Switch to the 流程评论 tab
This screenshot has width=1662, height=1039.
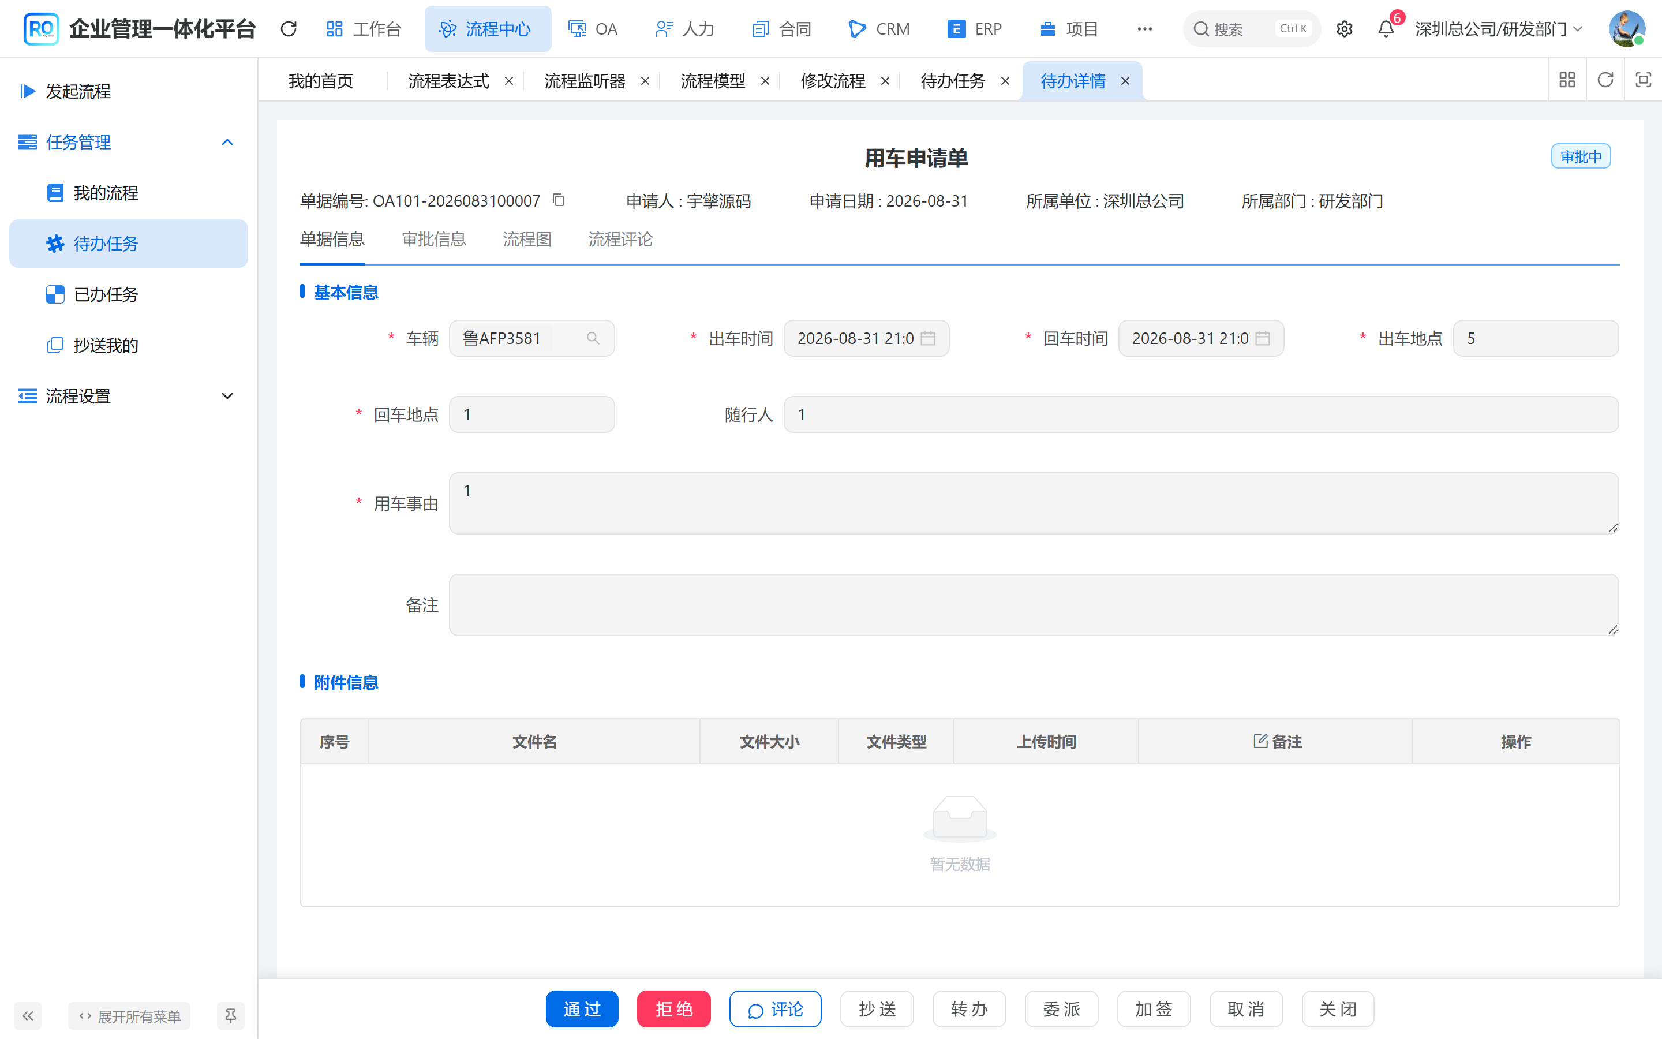click(620, 240)
